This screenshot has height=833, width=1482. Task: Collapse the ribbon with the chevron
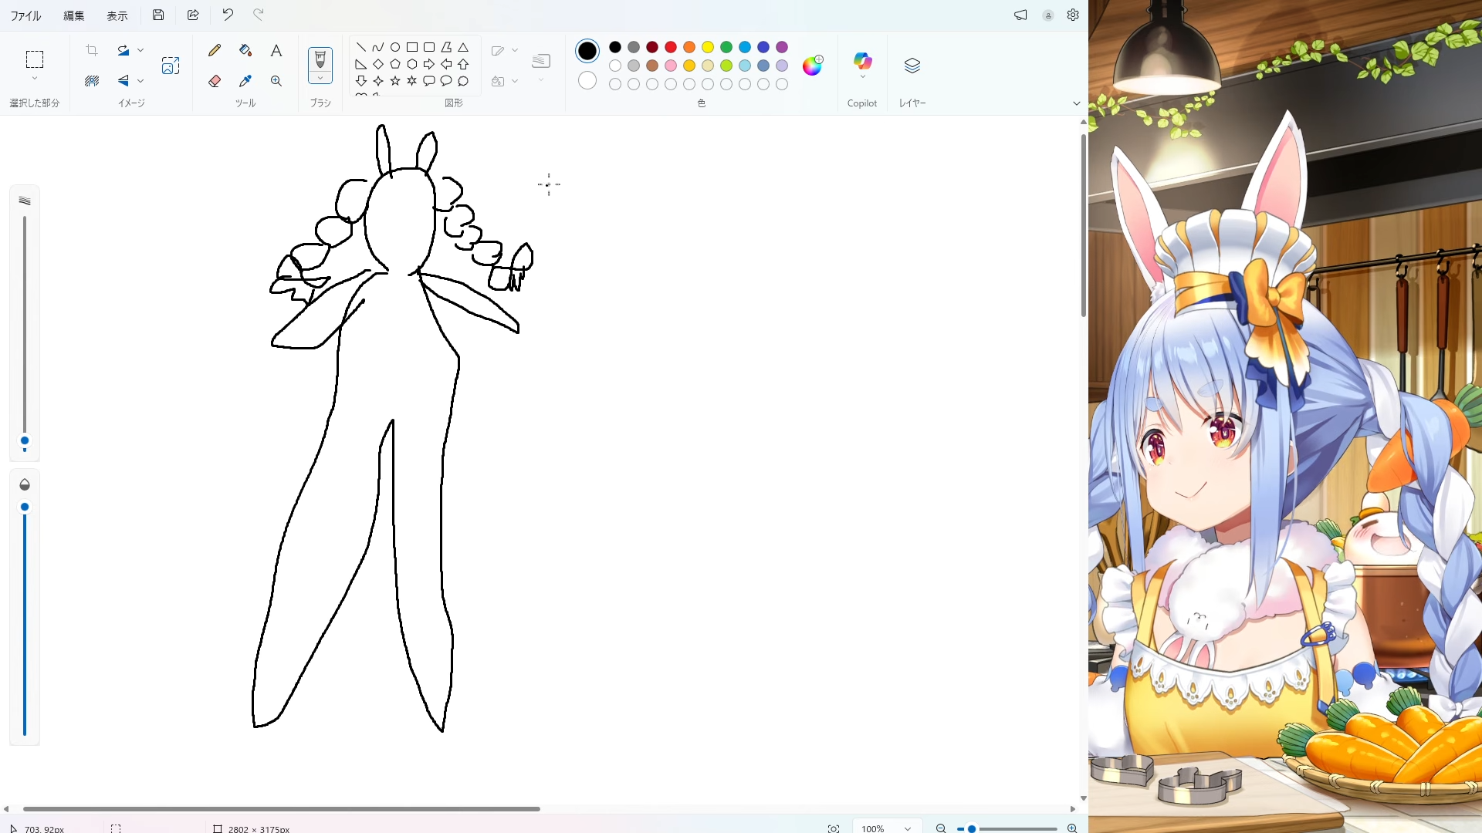coord(1076,103)
